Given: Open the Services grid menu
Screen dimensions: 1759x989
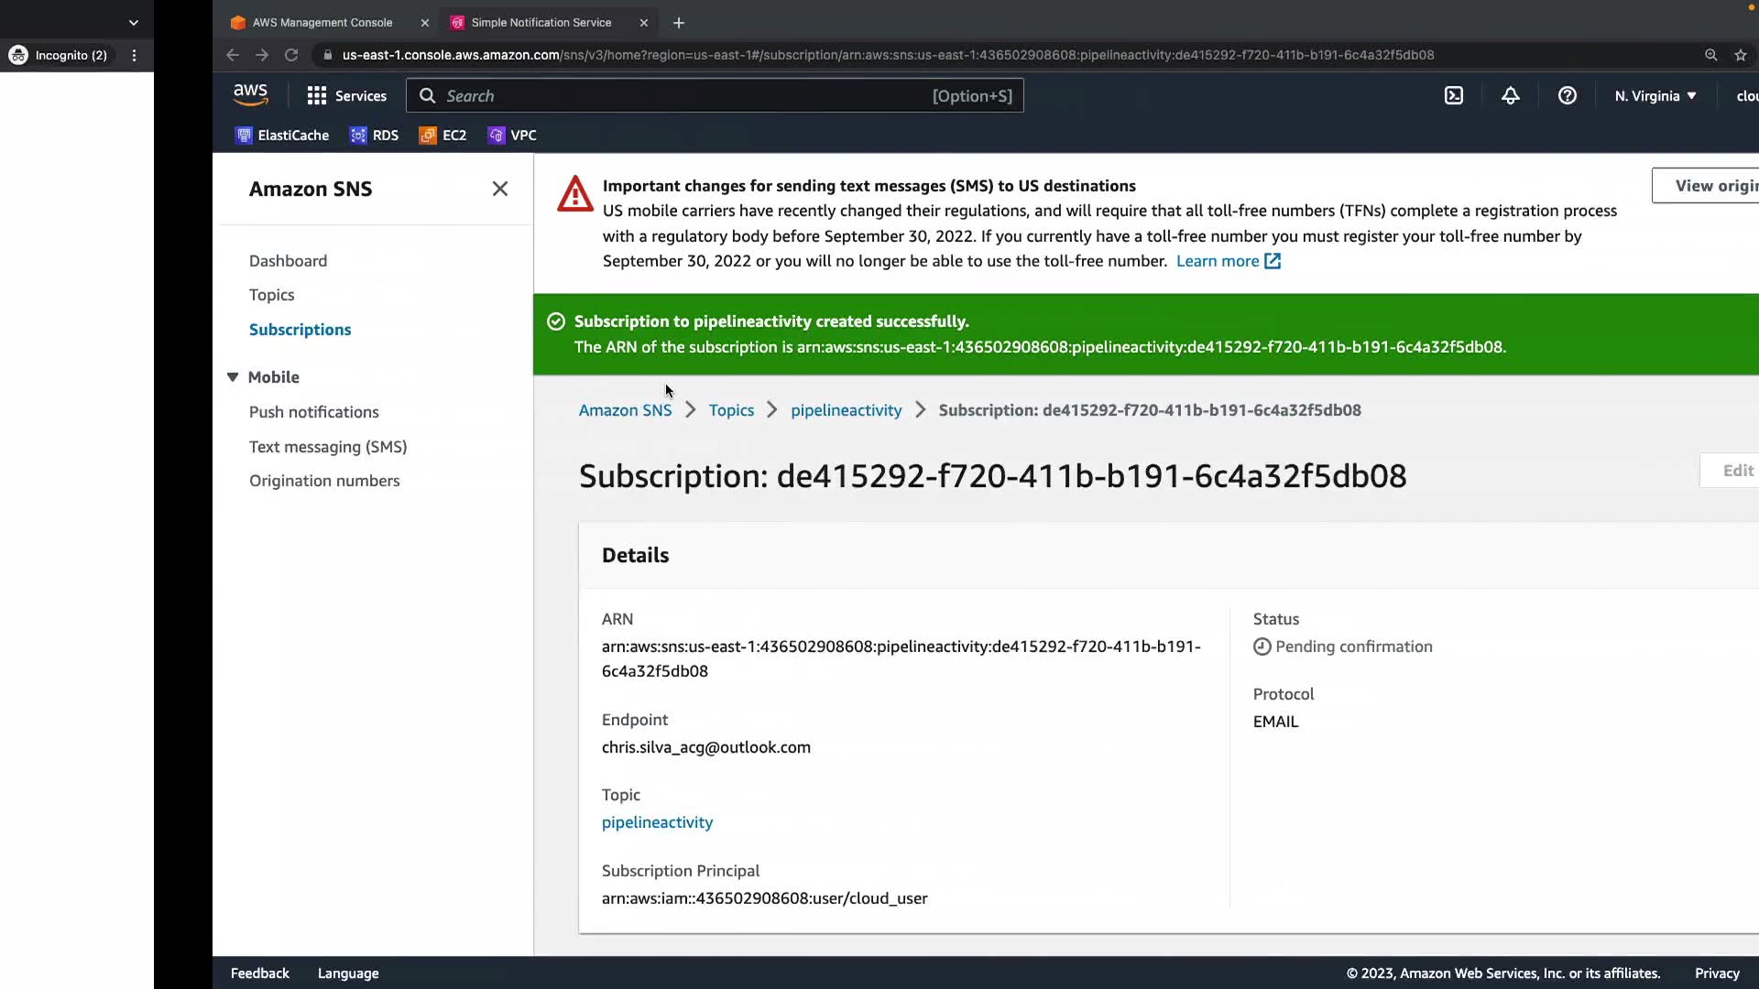Looking at the screenshot, I should click(347, 96).
